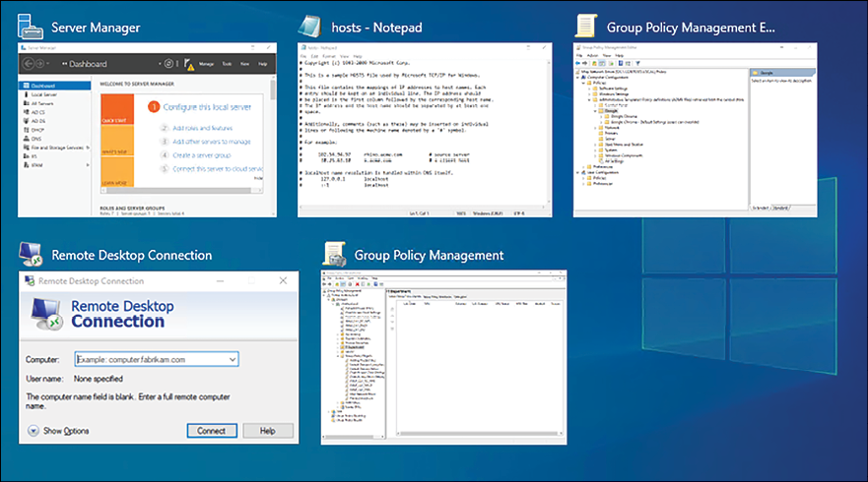
Task: Select AD DS in Server Manager sidebar
Action: click(x=37, y=121)
